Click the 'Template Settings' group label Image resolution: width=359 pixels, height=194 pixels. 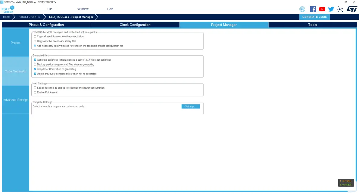click(x=42, y=102)
